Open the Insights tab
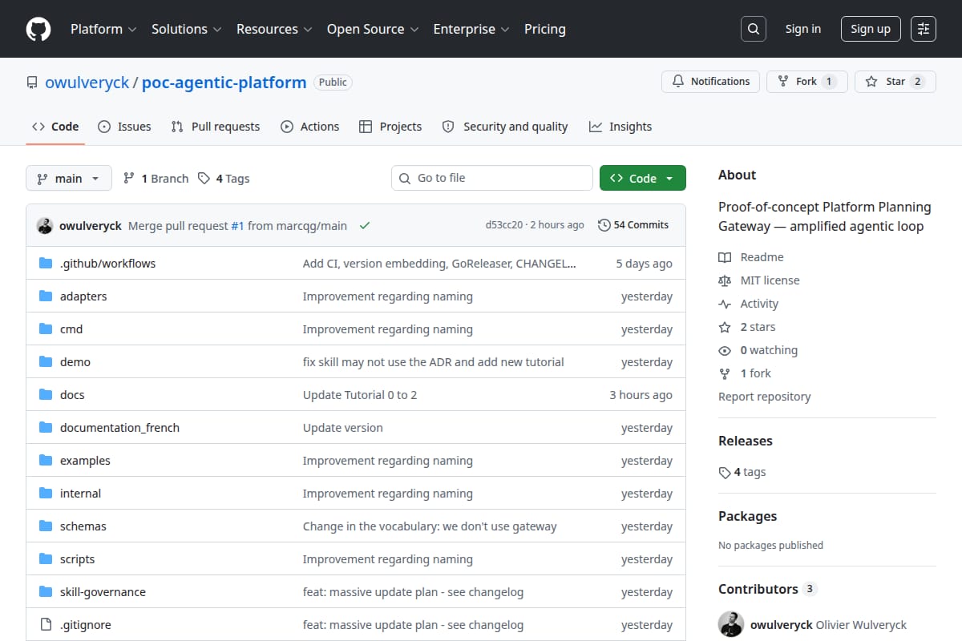Screen dimensions: 962x641 [x=620, y=127]
